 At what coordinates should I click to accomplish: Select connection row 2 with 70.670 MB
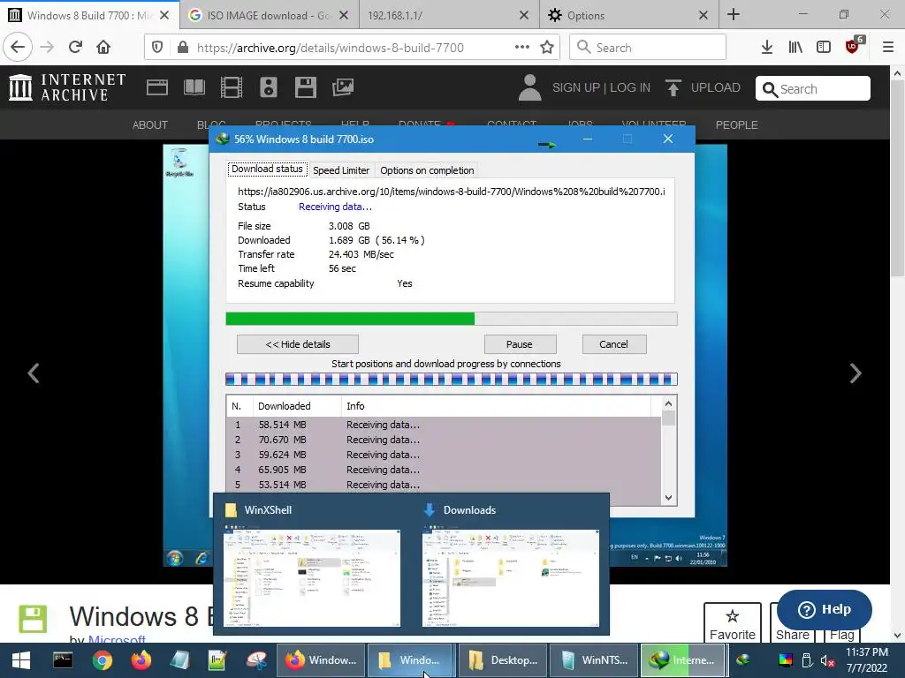coord(444,440)
